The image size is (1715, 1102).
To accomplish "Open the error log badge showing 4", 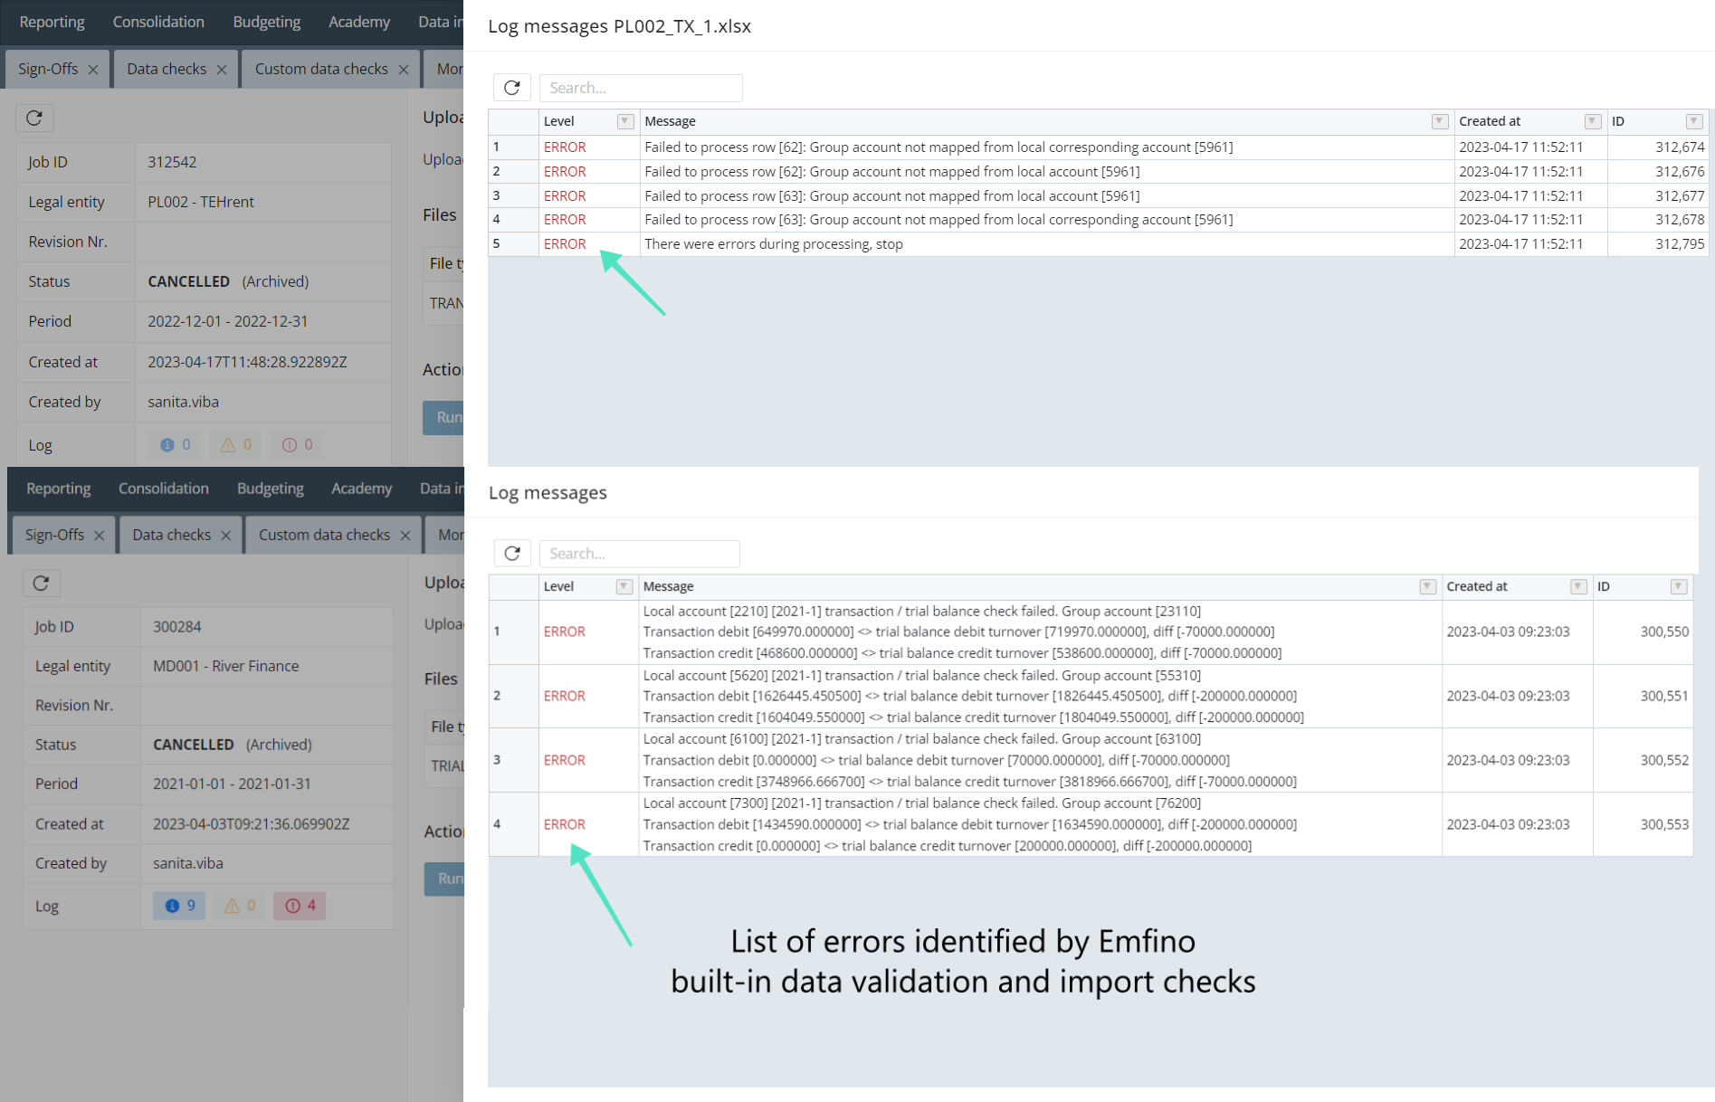I will (x=299, y=905).
